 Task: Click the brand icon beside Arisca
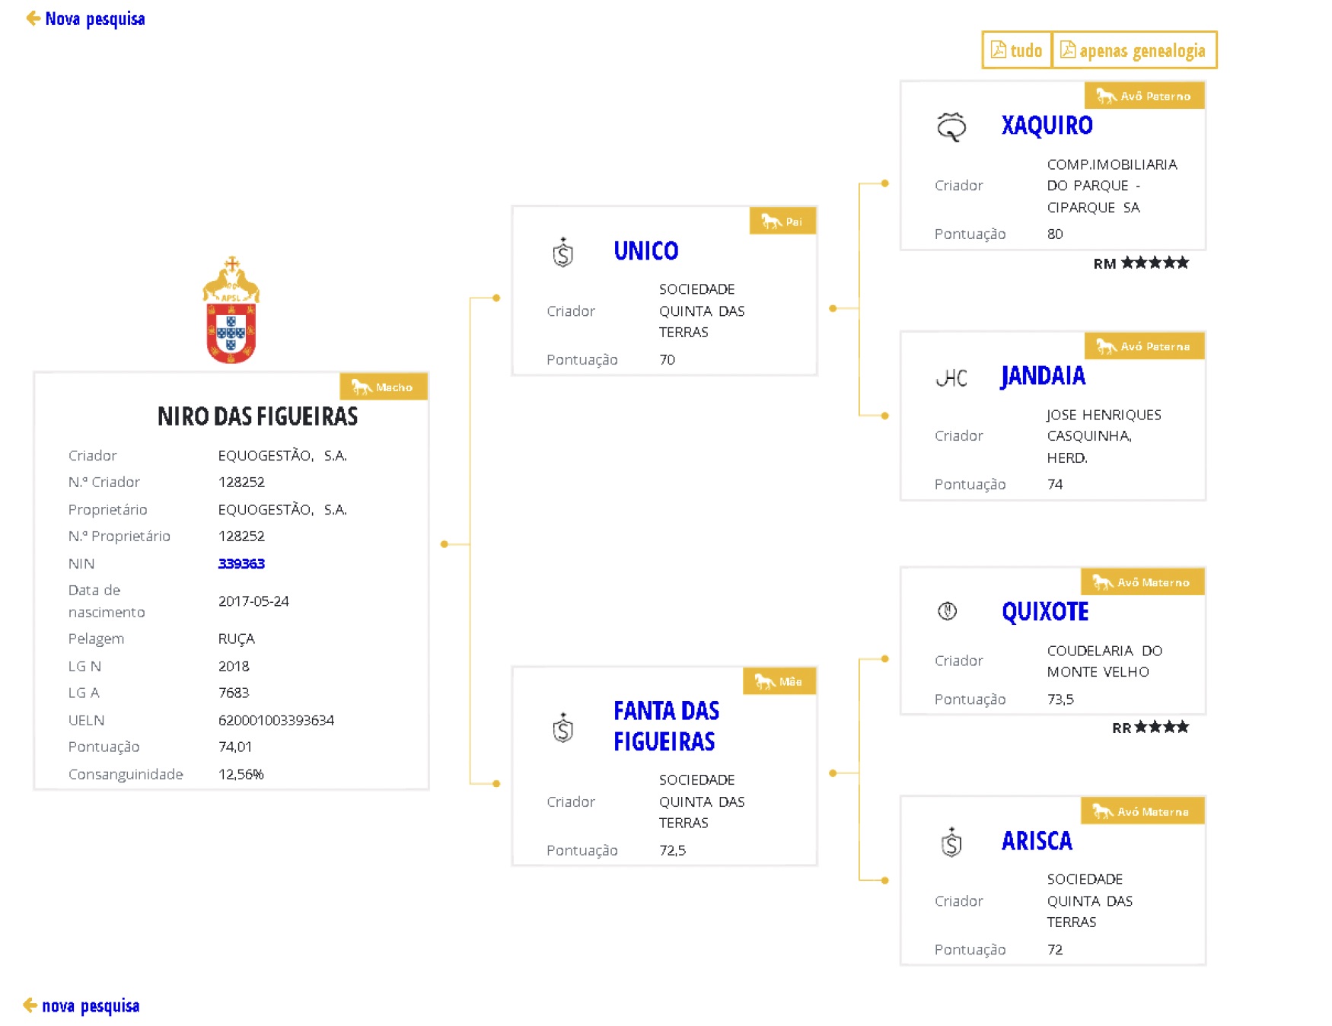point(951,843)
